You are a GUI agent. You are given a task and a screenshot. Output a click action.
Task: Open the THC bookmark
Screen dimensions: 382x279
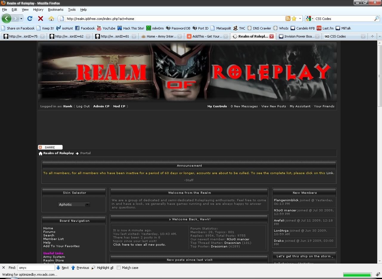(239, 28)
